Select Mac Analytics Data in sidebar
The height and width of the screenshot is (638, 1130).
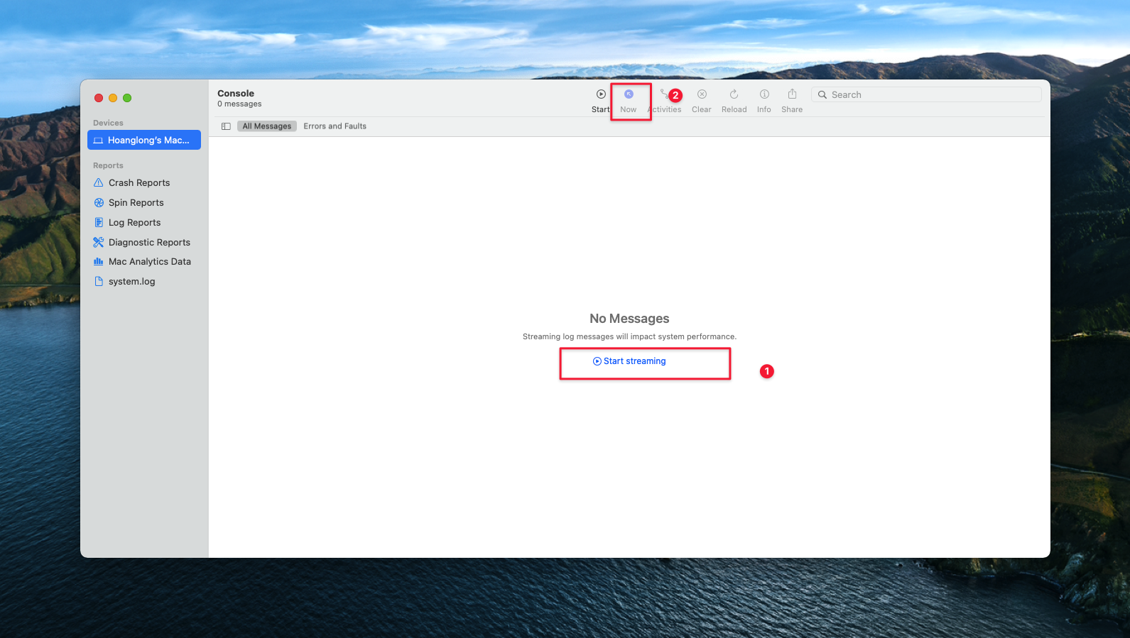point(149,262)
